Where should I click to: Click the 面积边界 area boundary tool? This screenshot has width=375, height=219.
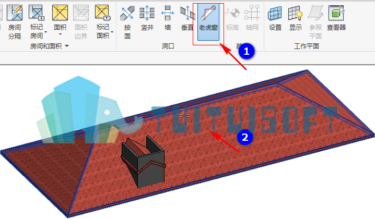click(x=81, y=22)
